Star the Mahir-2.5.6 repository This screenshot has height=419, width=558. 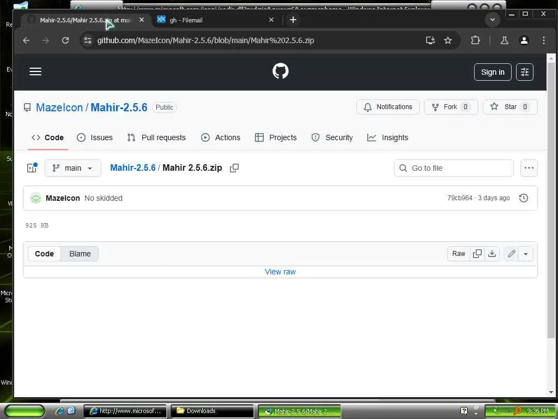tap(510, 107)
